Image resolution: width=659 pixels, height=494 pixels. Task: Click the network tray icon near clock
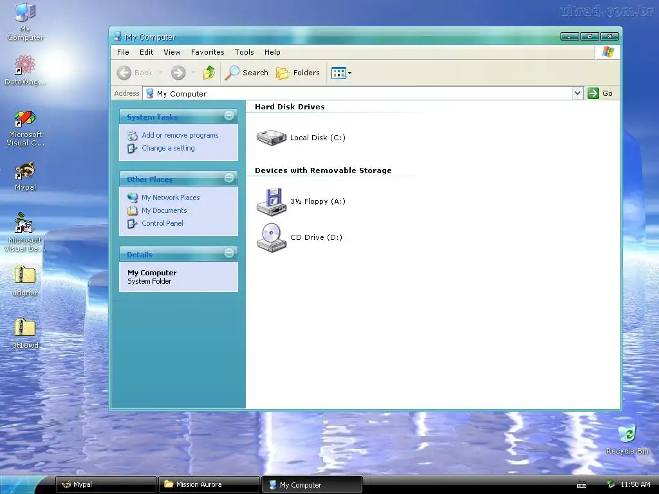(x=611, y=484)
